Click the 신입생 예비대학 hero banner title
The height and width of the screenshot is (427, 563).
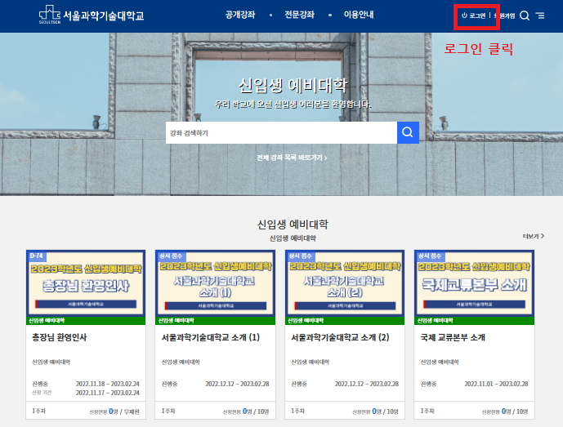(x=293, y=86)
